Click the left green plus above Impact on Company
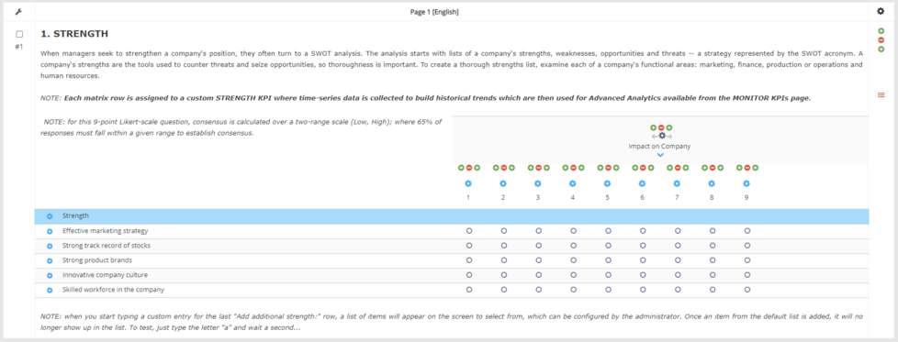Image resolution: width=898 pixels, height=342 pixels. tap(653, 127)
